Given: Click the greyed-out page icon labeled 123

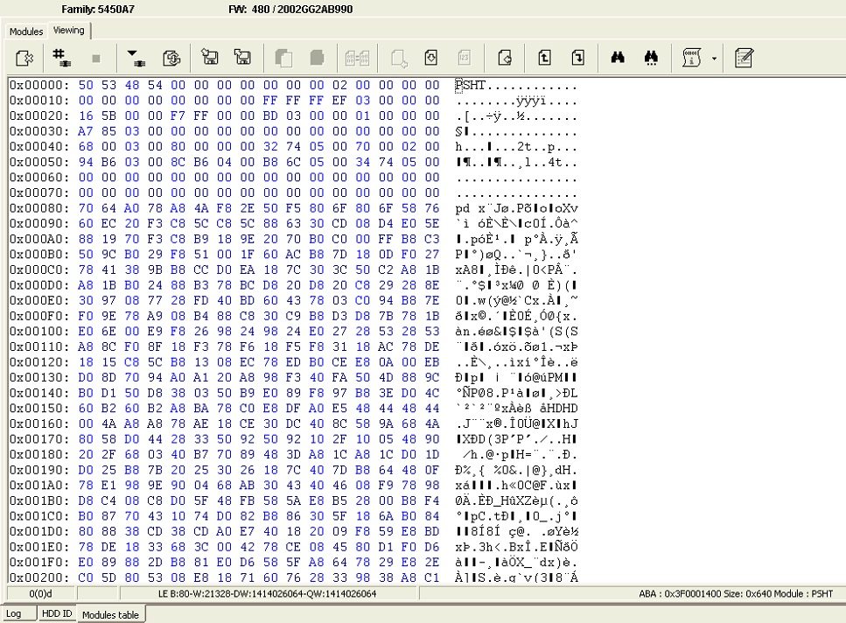Looking at the screenshot, I should 464,57.
